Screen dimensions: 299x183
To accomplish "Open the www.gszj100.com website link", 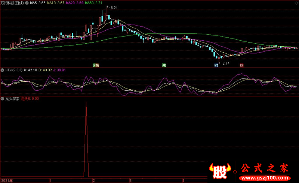I will click(265, 178).
